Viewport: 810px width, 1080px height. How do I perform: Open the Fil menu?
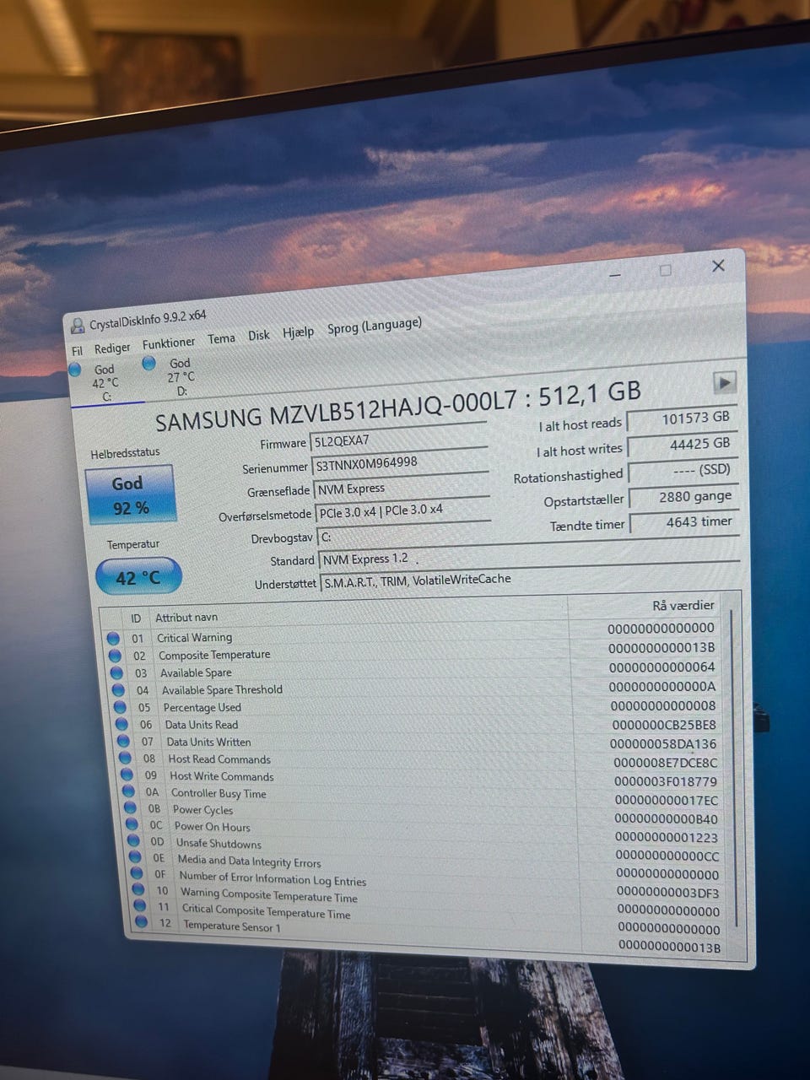pyautogui.click(x=78, y=351)
